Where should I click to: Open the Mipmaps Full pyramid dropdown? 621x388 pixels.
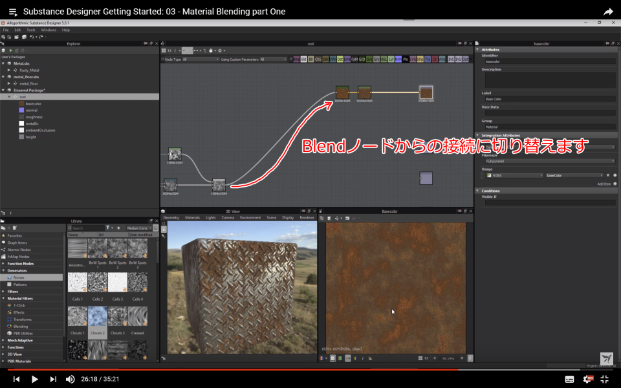(x=550, y=161)
